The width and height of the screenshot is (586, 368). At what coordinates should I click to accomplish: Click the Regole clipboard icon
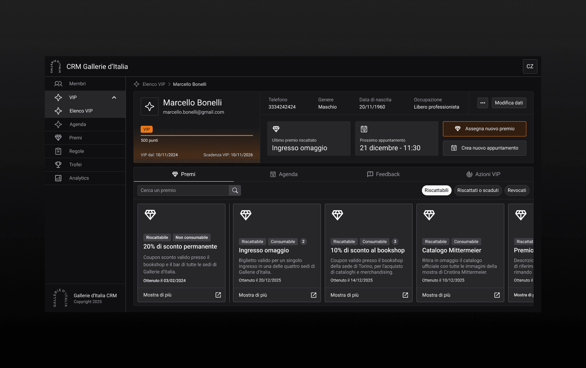(x=58, y=151)
